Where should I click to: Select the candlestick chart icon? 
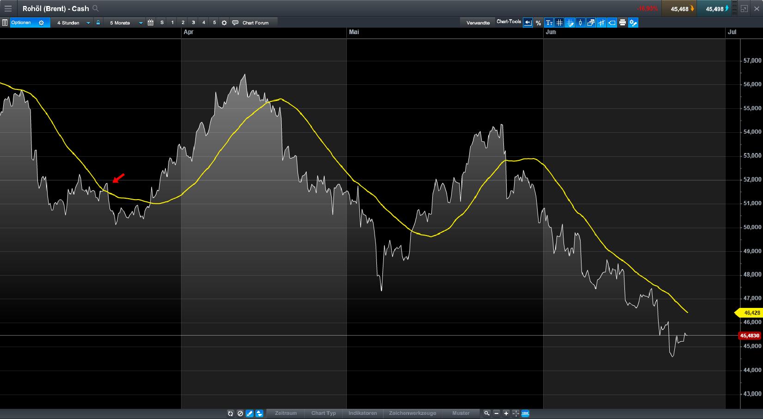[580, 23]
